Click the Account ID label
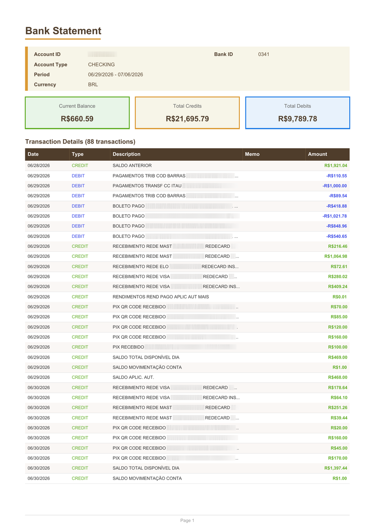Screen dimensions: 375x531 (47, 55)
